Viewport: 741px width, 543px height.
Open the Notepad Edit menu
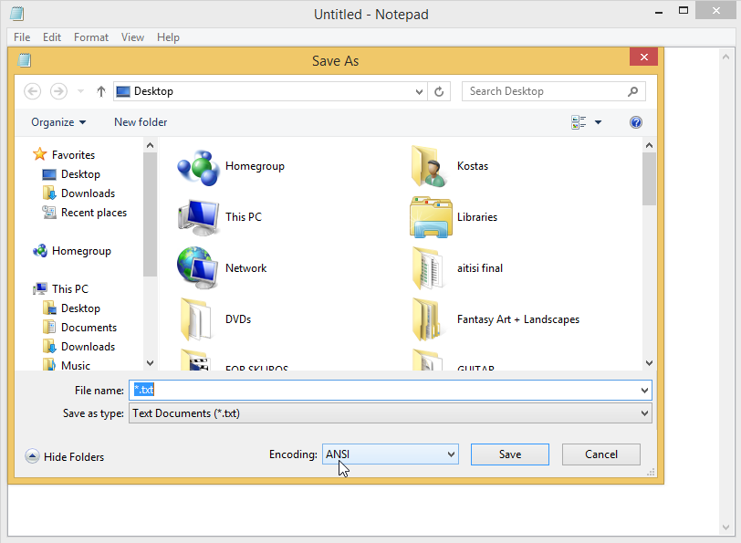point(52,37)
